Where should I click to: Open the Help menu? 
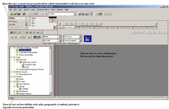coord(67,10)
